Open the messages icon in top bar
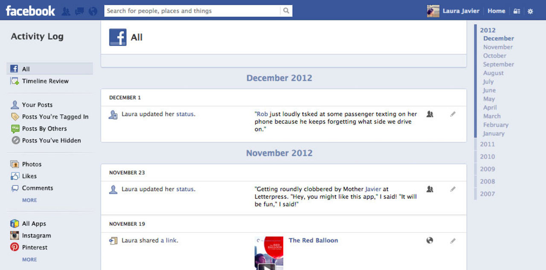The height and width of the screenshot is (270, 546). tap(79, 11)
